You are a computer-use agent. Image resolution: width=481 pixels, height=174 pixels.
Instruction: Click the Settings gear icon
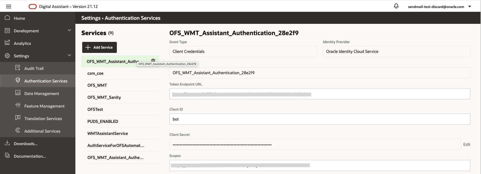click(7, 56)
